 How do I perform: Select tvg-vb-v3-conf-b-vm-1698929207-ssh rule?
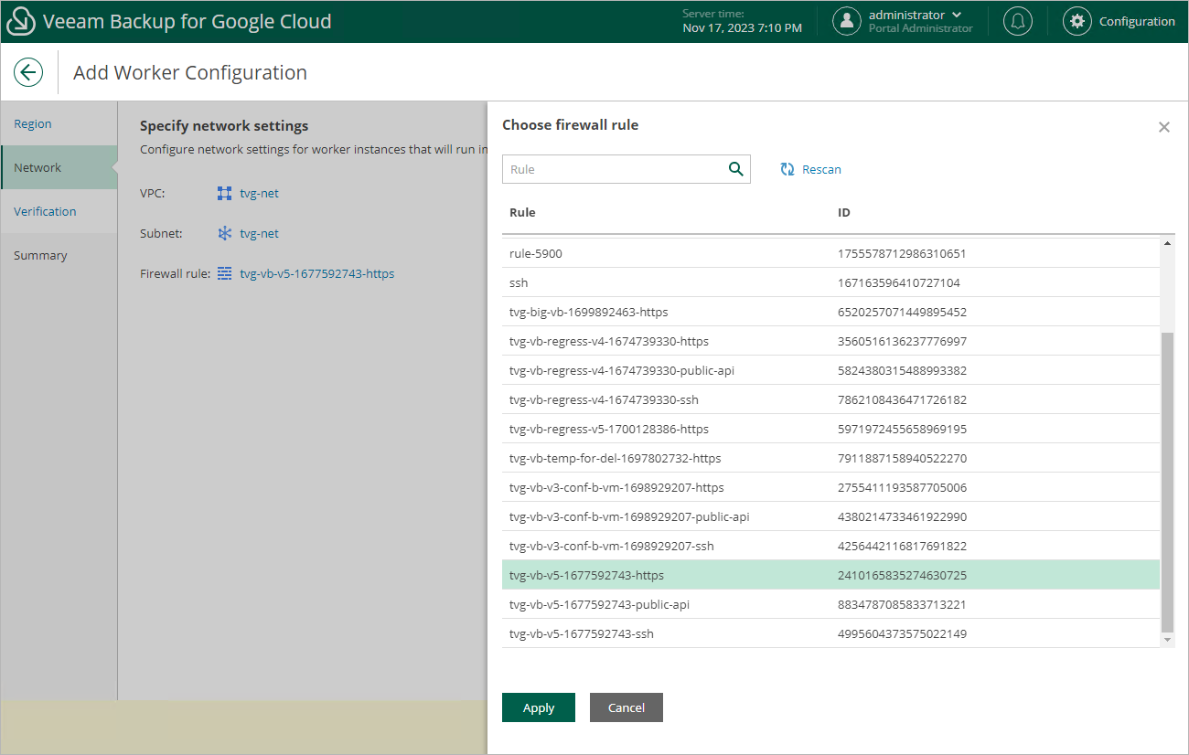[x=830, y=546]
